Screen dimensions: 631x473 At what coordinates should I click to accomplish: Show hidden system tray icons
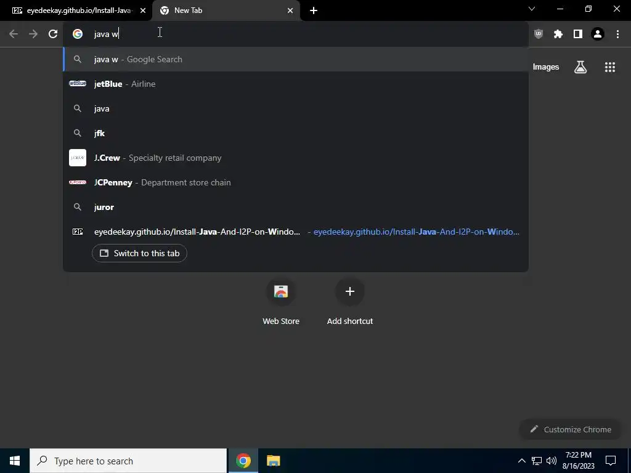[x=521, y=461]
